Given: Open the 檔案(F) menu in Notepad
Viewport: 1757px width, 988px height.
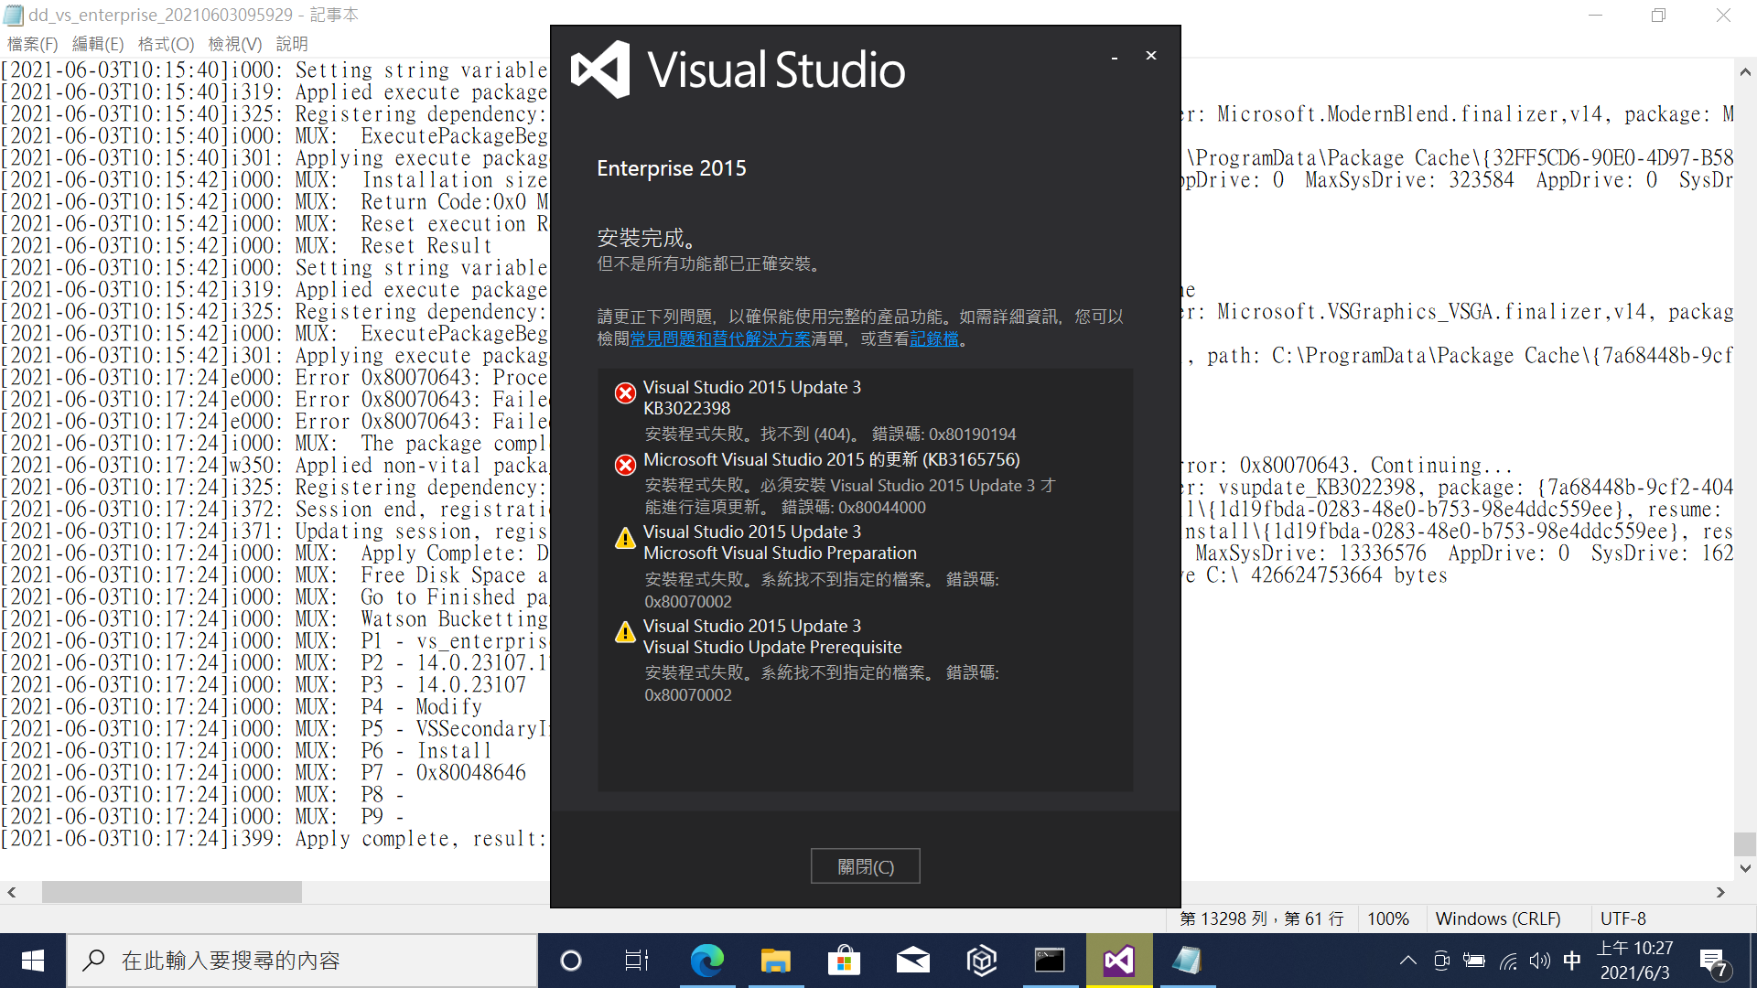Looking at the screenshot, I should (x=32, y=43).
